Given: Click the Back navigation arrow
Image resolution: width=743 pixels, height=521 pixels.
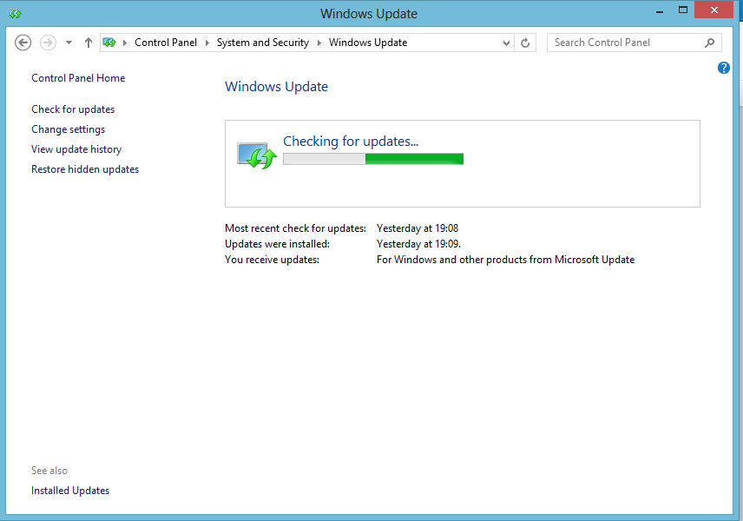Looking at the screenshot, I should pyautogui.click(x=23, y=43).
